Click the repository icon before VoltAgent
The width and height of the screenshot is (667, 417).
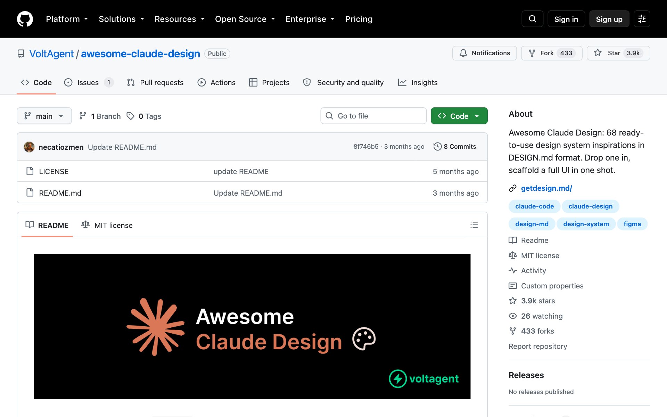(x=21, y=54)
